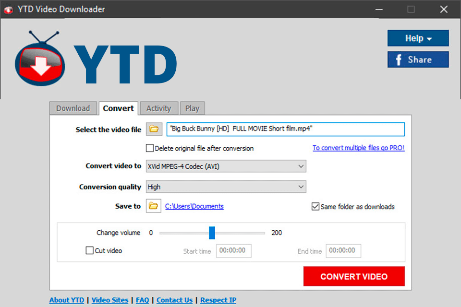The image size is (461, 307).
Task: Minimize the YTD Video Downloader window
Action: pyautogui.click(x=379, y=10)
